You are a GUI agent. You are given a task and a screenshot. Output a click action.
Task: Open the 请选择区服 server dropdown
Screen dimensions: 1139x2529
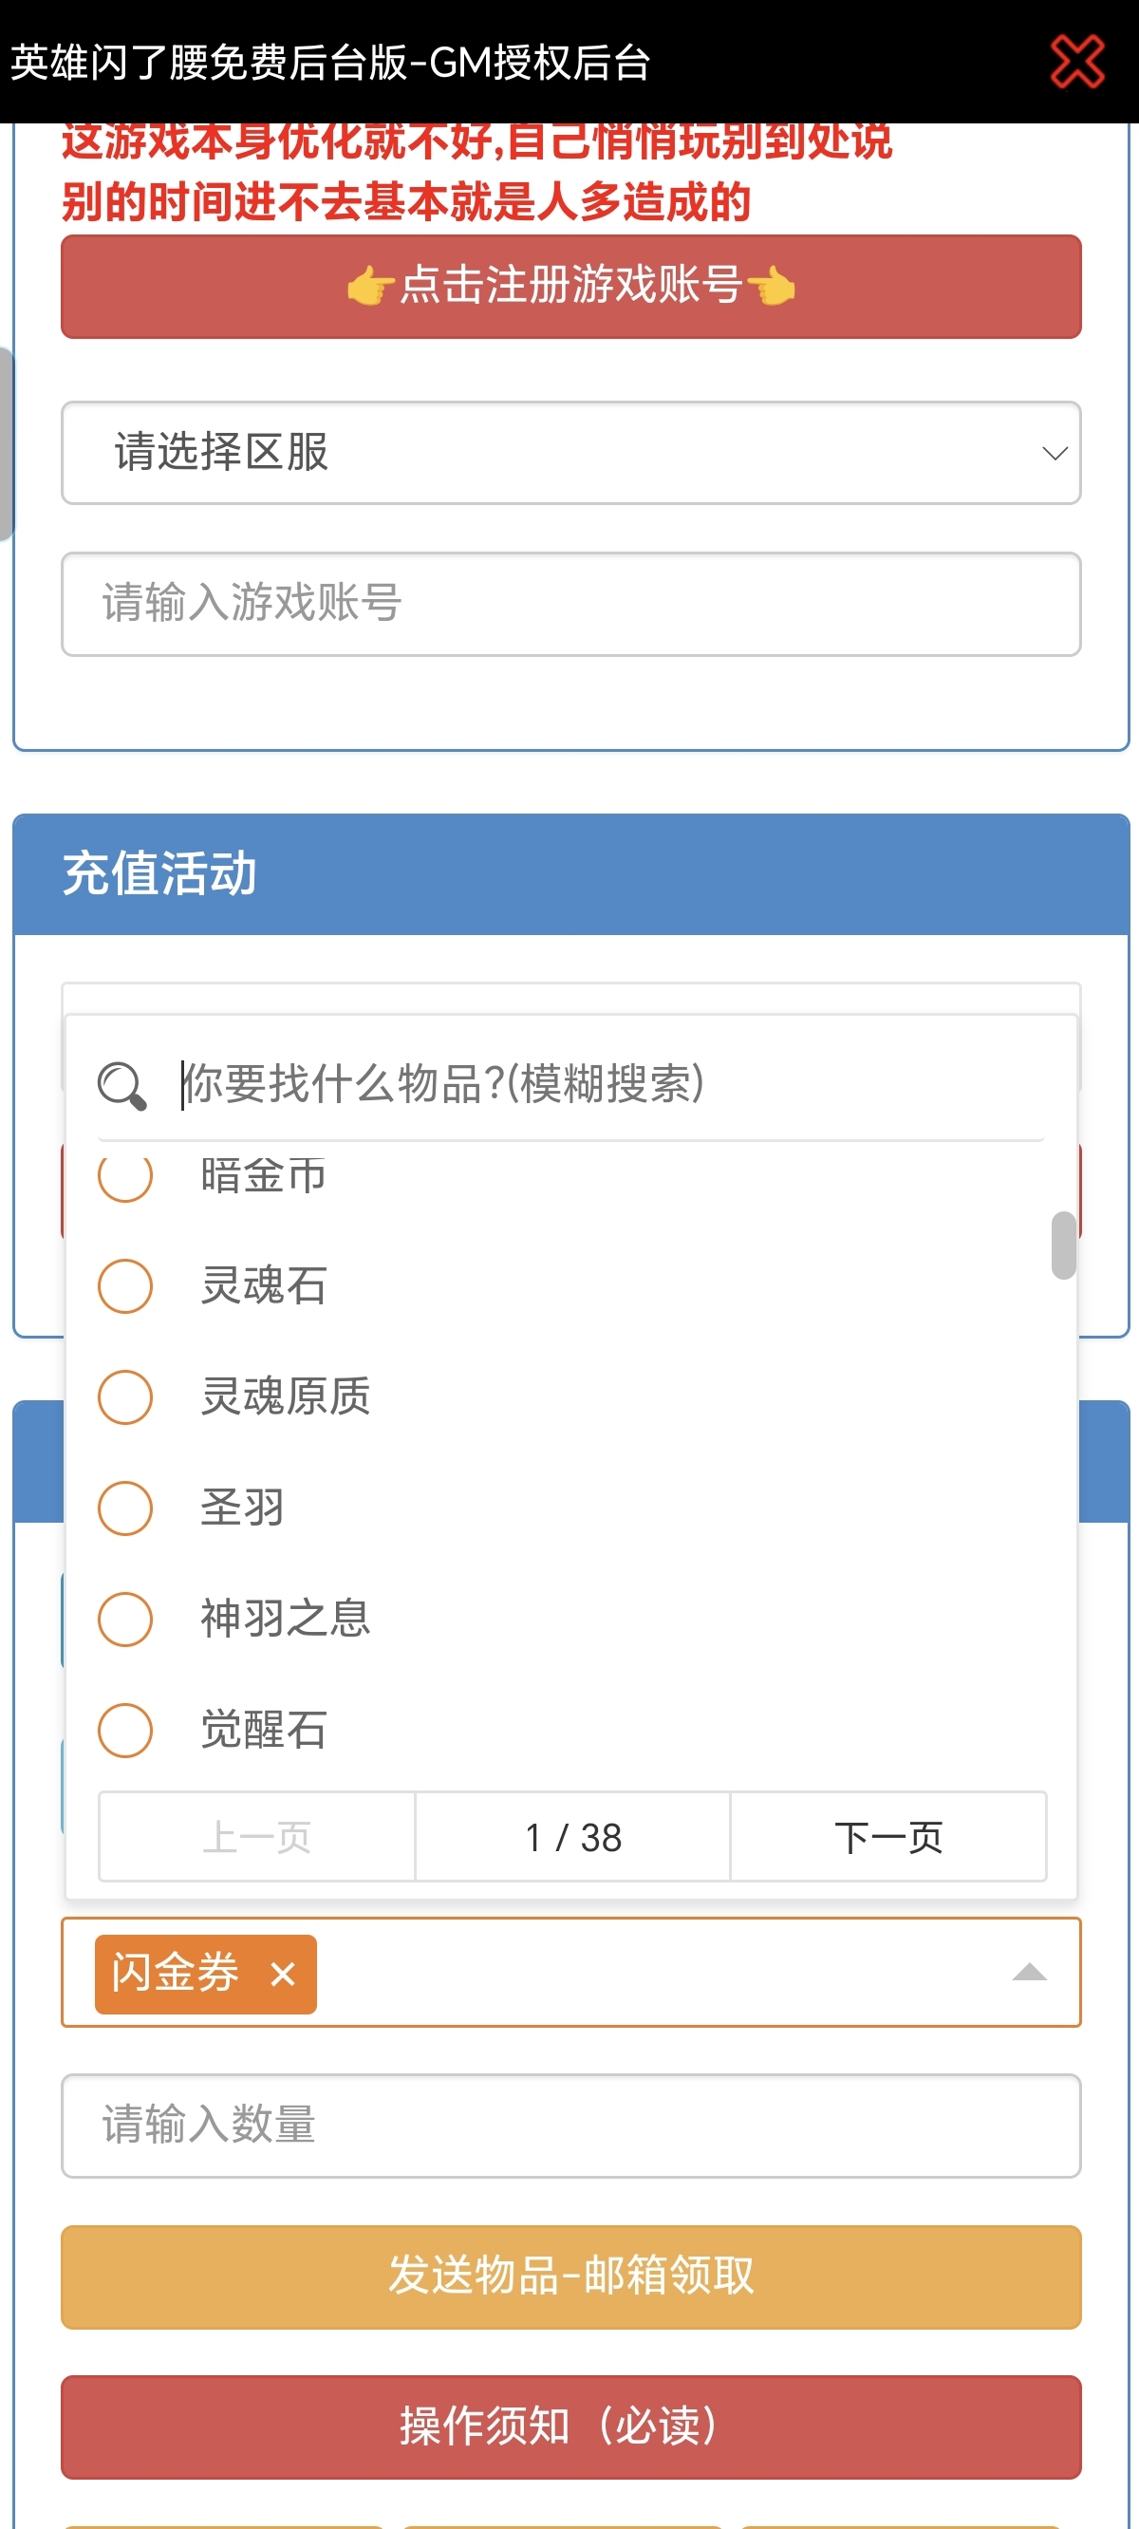coord(569,453)
